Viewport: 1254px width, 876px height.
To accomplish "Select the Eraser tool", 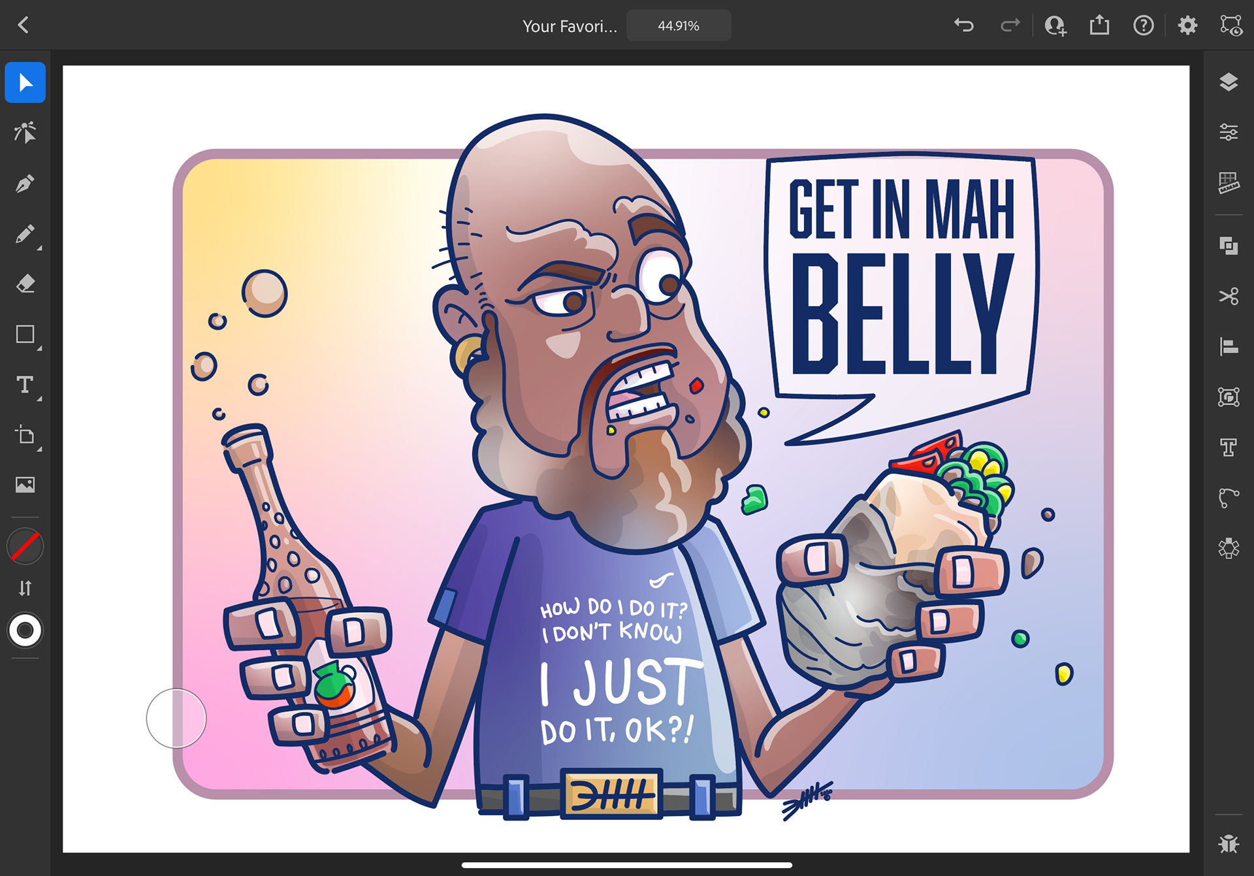I will point(25,284).
